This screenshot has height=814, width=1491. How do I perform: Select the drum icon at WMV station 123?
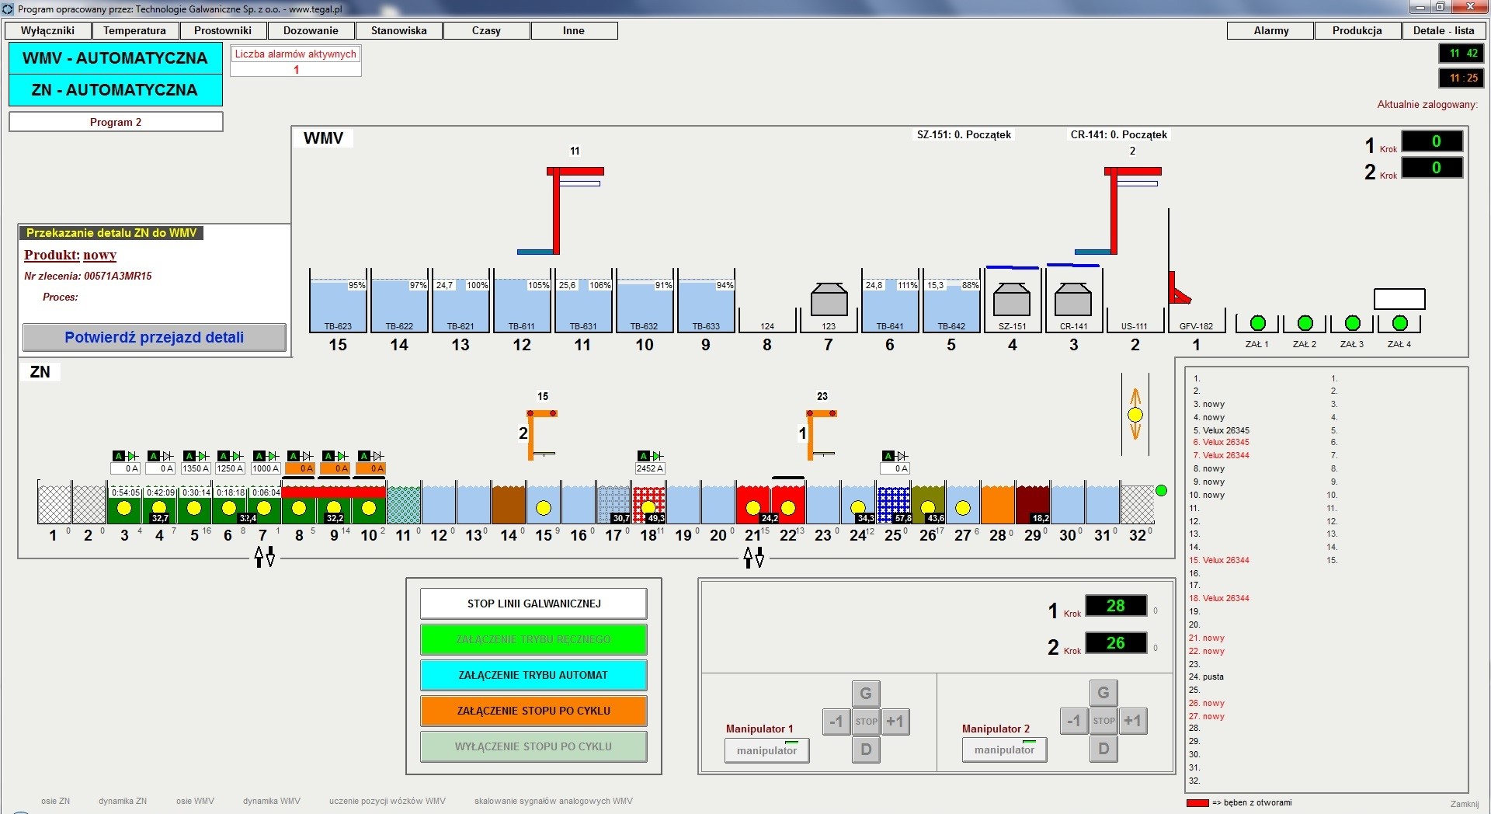(x=829, y=299)
